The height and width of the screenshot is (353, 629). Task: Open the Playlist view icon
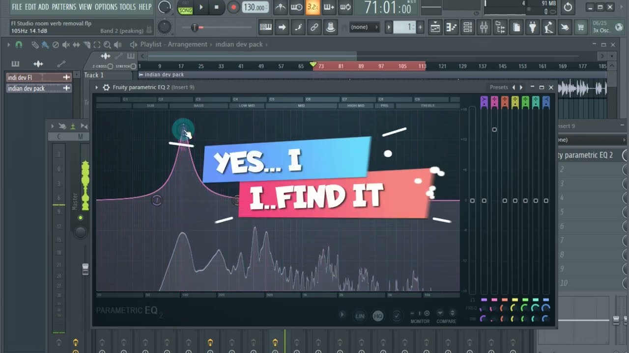tap(435, 27)
